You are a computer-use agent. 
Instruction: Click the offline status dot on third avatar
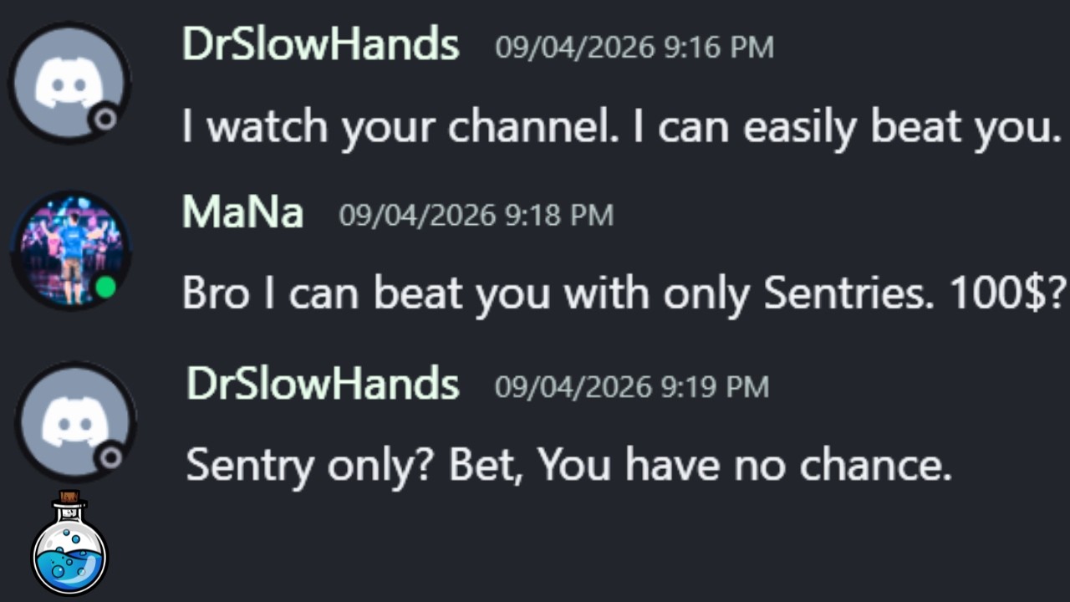click(x=110, y=457)
